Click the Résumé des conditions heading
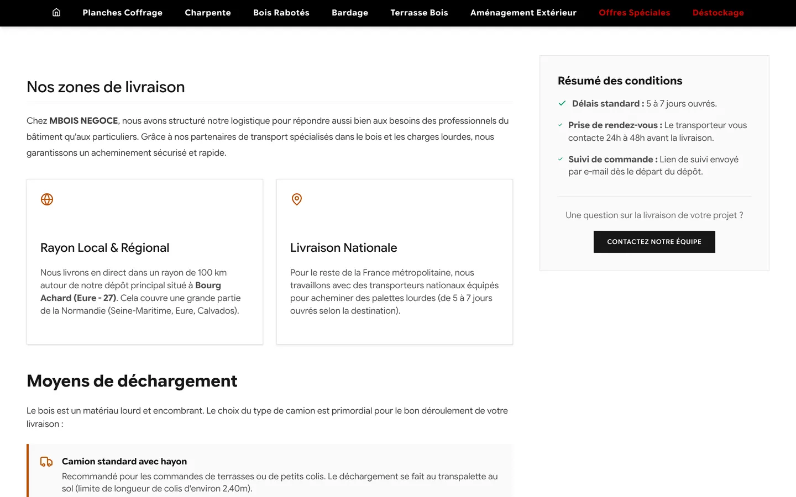796x497 pixels. tap(620, 81)
